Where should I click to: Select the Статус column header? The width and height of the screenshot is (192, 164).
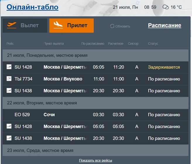pyautogui.click(x=153, y=43)
